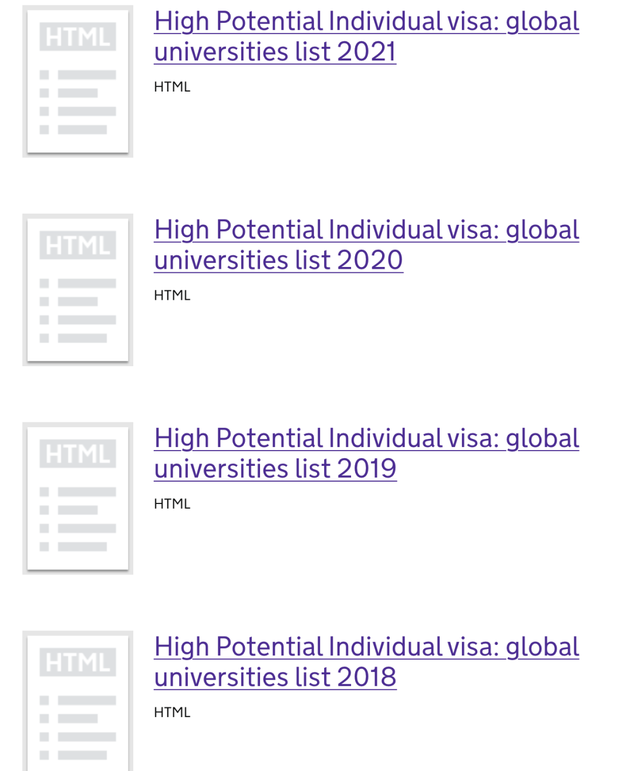
Task: Select the bullet lines in the 2019 thumbnail
Action: tap(77, 519)
